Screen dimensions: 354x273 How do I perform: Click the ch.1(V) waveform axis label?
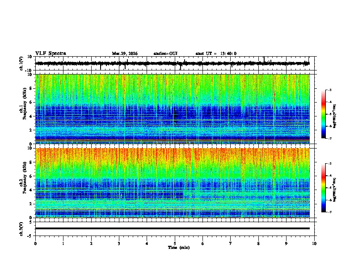coord(21,63)
